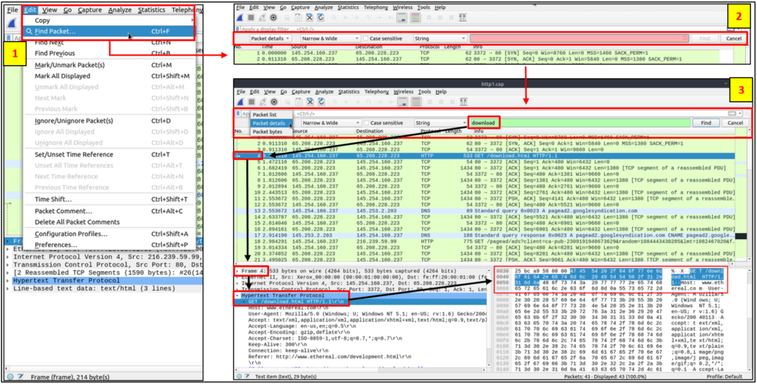Open Narrow & Wide dropdown in window 3
The width and height of the screenshot is (757, 384).
(x=330, y=123)
